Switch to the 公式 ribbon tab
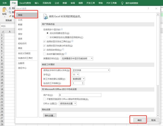Image resolution: width=163 pixels, height=126 pixels. point(57,3)
